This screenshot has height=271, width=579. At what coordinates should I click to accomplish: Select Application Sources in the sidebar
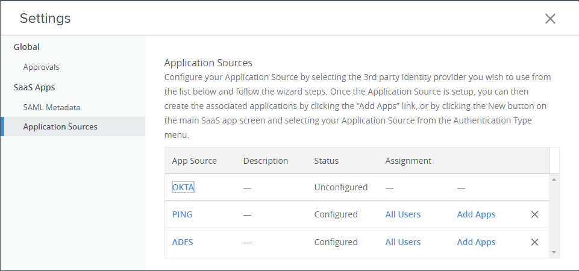(x=60, y=126)
